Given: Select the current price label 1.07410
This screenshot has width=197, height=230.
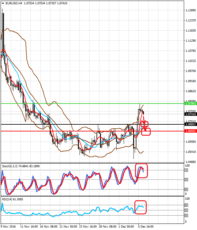Looking at the screenshot, I should [x=191, y=114].
